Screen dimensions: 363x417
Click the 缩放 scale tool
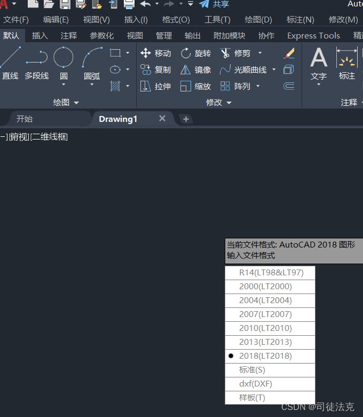[196, 86]
